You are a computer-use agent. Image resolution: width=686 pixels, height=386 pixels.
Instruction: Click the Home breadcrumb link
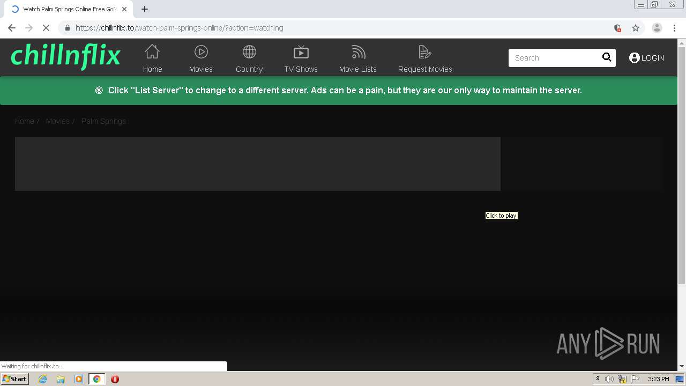[x=25, y=121]
